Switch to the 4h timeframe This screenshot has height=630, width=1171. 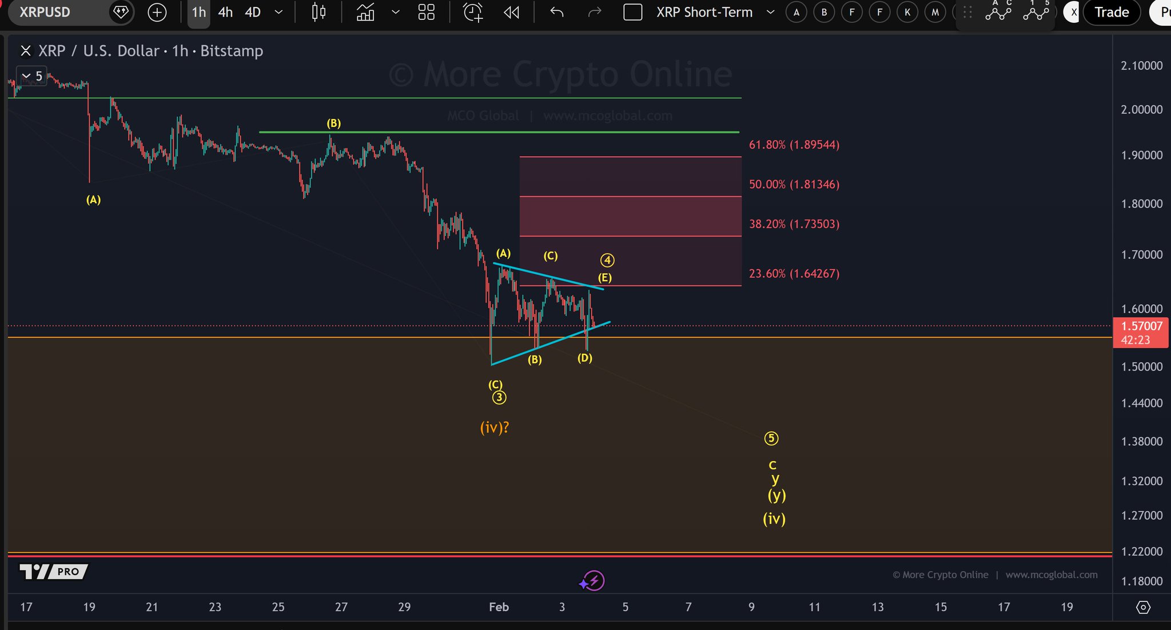tap(225, 13)
